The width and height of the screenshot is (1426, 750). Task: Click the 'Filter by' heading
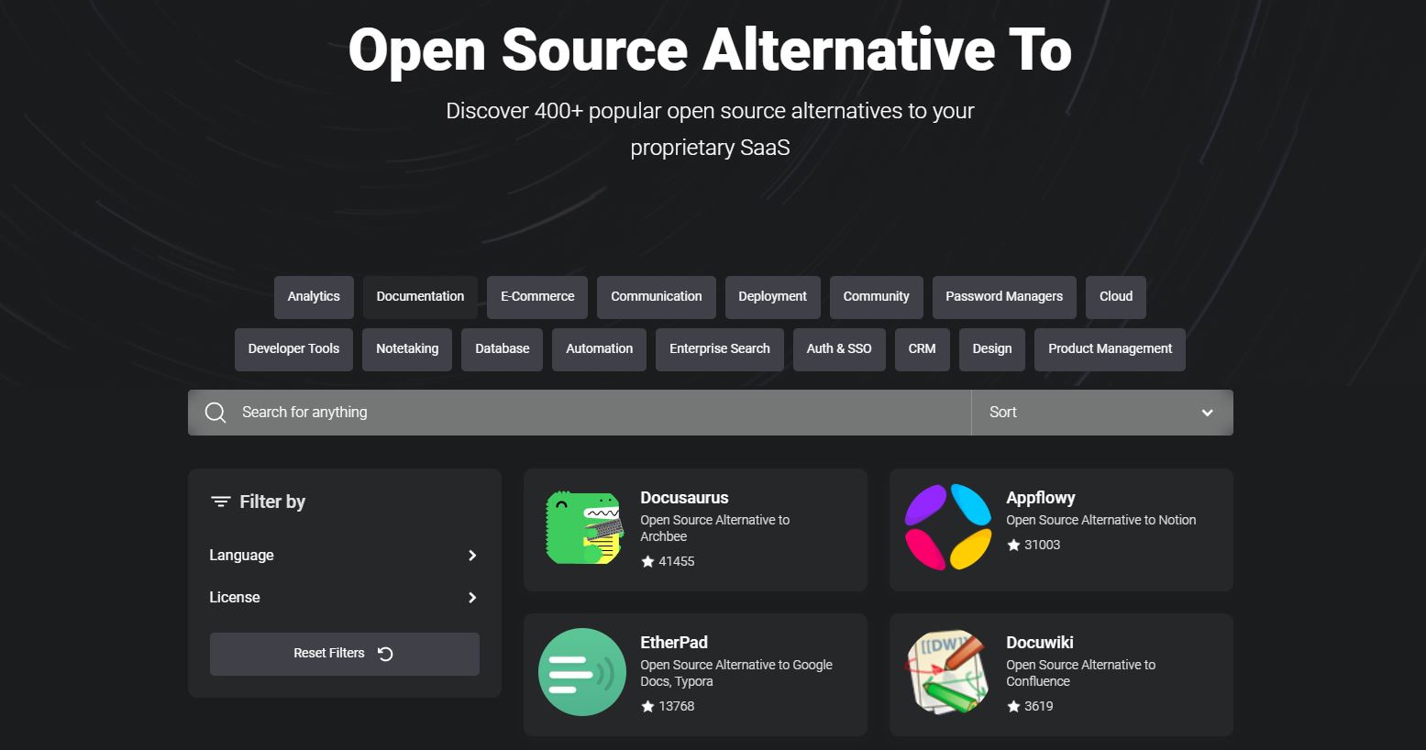coord(272,502)
